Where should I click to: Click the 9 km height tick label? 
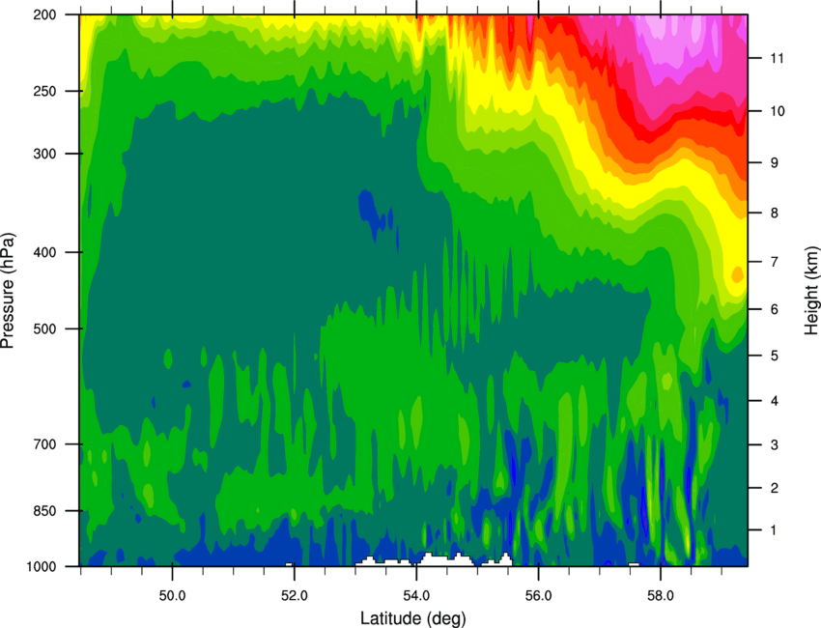[x=775, y=163]
